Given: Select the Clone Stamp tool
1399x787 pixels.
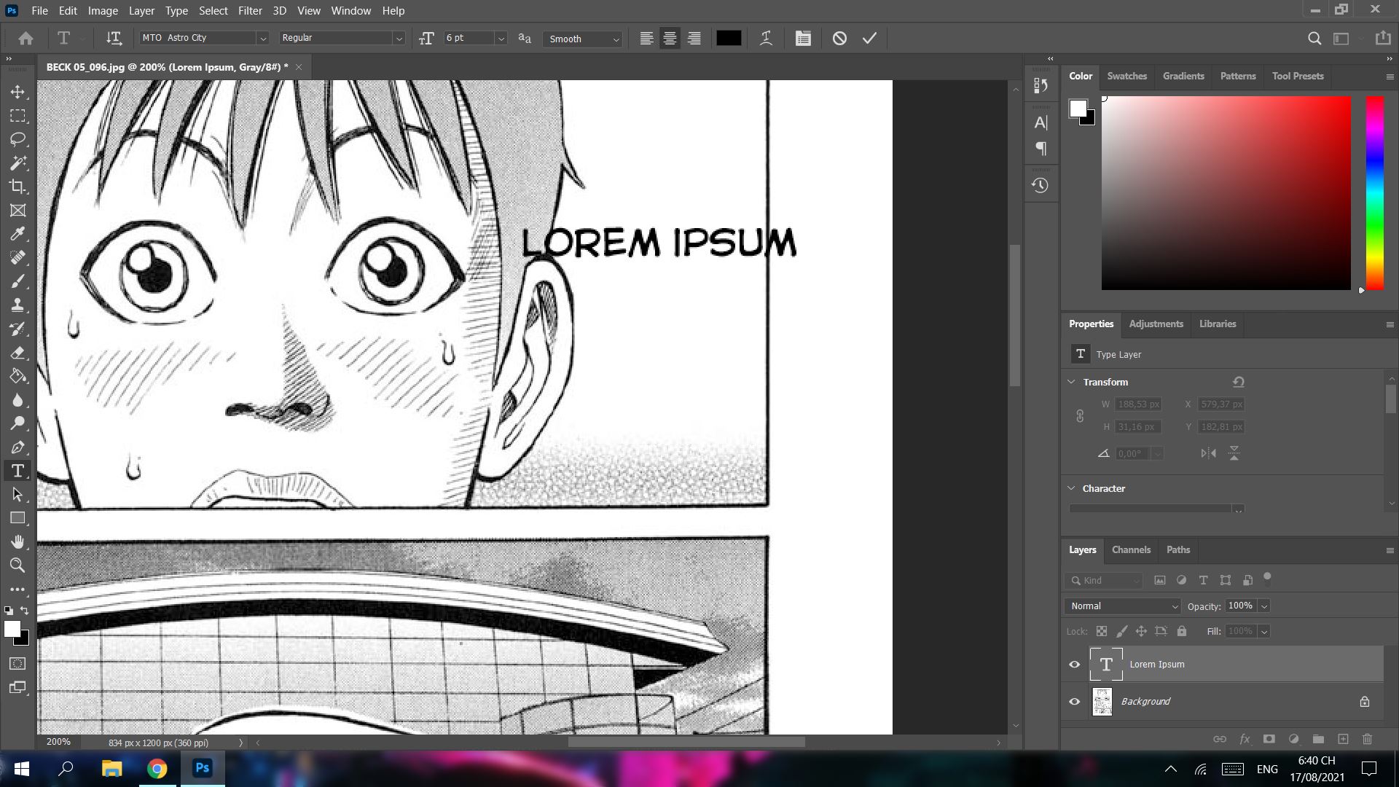Looking at the screenshot, I should click(18, 305).
